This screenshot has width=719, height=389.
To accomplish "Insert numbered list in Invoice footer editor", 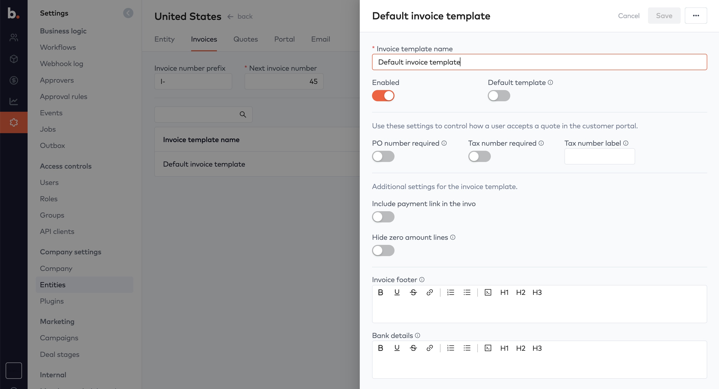I will [x=450, y=292].
